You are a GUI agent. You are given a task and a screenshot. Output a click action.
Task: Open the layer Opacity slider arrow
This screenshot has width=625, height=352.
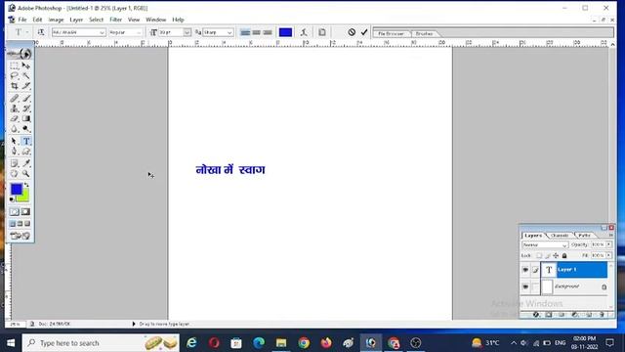tap(608, 244)
